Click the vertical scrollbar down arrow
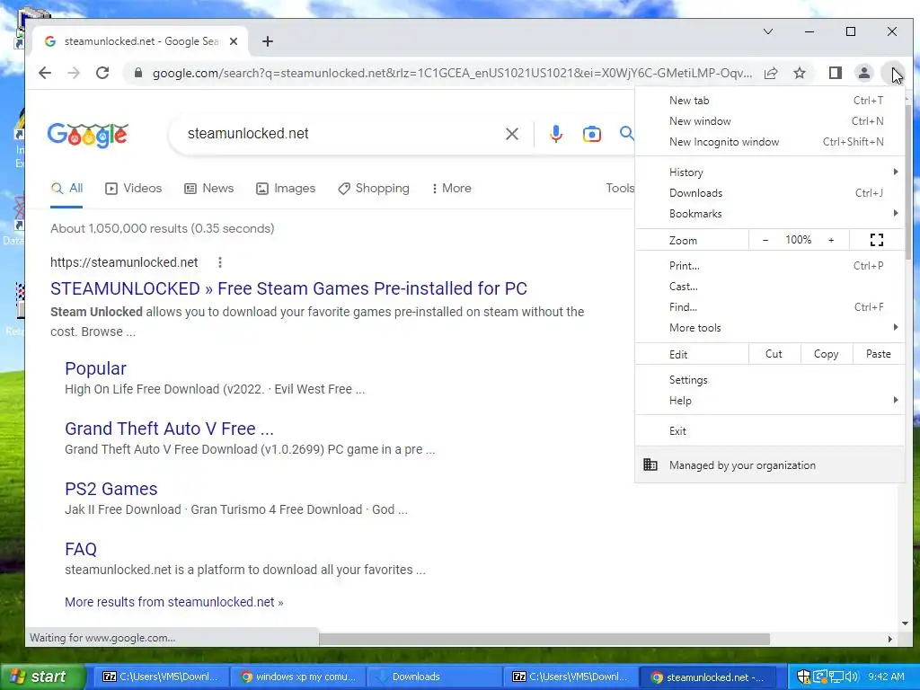The width and height of the screenshot is (920, 690). click(x=905, y=624)
